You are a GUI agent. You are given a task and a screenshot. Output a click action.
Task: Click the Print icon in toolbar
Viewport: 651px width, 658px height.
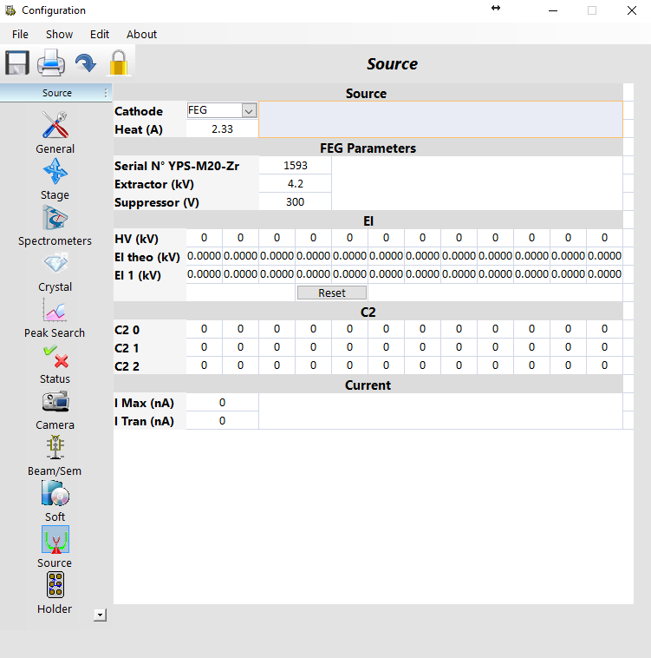point(51,63)
